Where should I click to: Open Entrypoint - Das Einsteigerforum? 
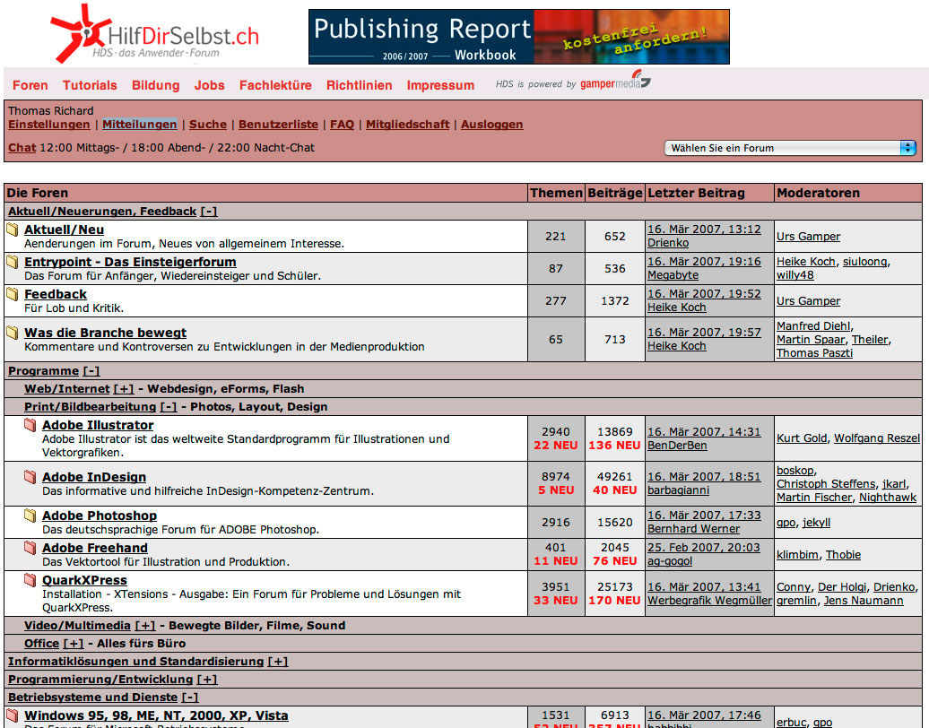[130, 262]
